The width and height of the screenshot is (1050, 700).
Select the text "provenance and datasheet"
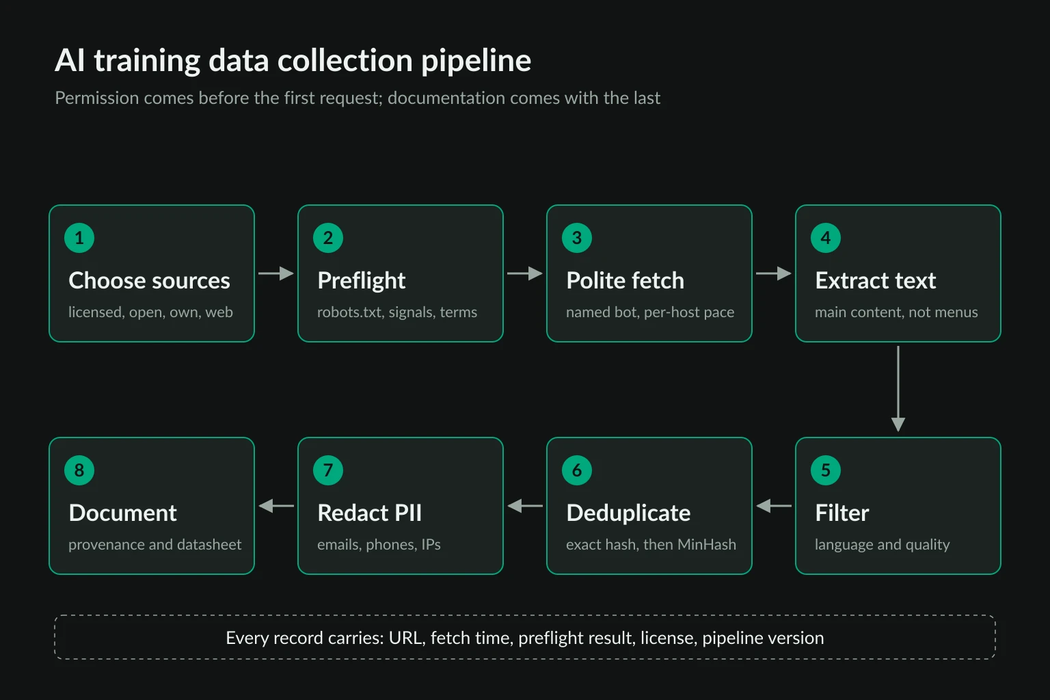[155, 545]
